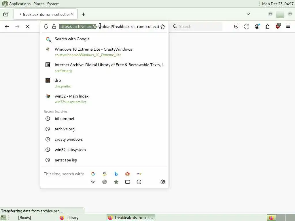
Task: Stop loading the page
Action: [28, 26]
